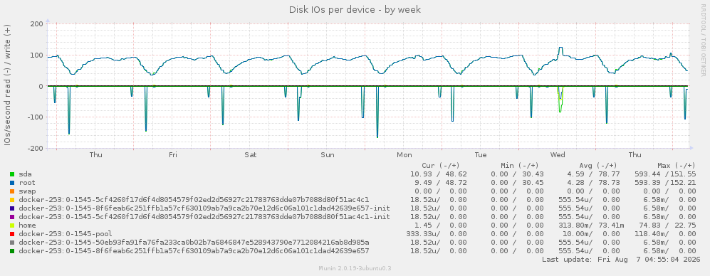
Task: Select the 'home' legend label
Action: [x=27, y=225]
